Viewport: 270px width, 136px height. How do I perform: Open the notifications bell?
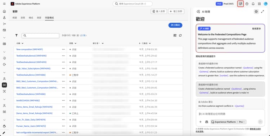click(253, 4)
